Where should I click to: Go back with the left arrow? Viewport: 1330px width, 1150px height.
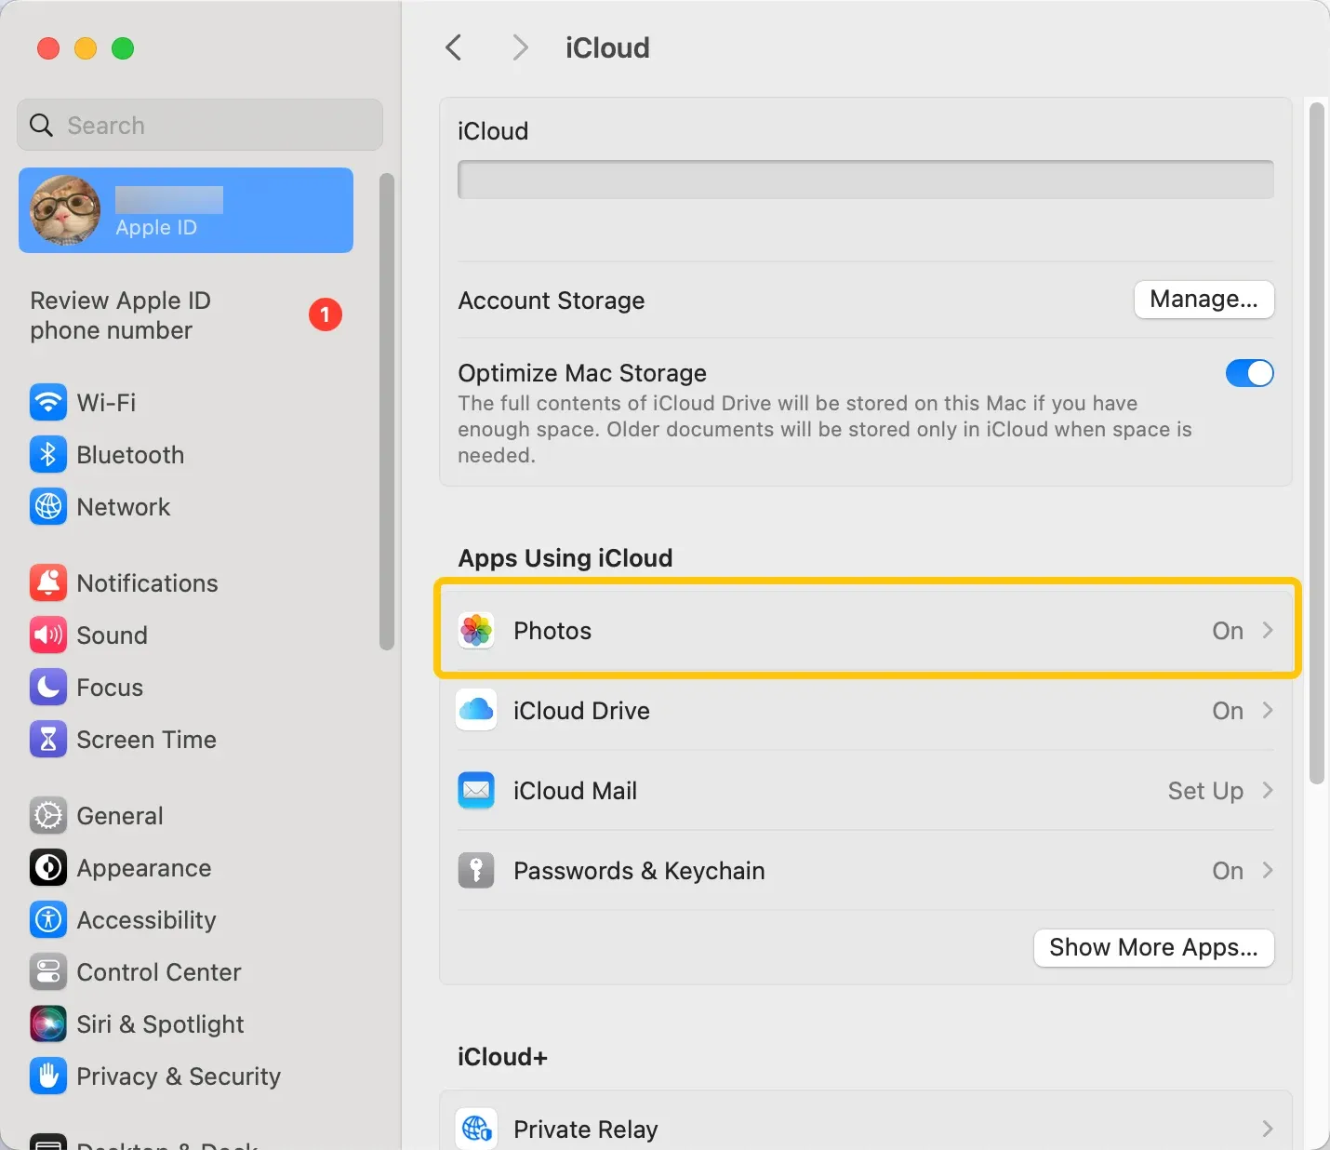[x=454, y=47]
